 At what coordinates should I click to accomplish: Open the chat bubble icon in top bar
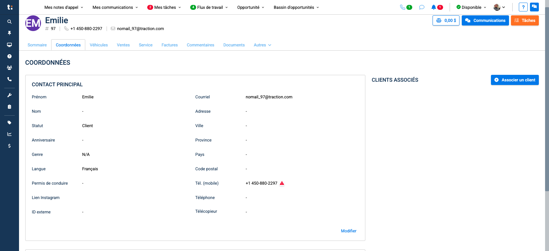pyautogui.click(x=422, y=7)
